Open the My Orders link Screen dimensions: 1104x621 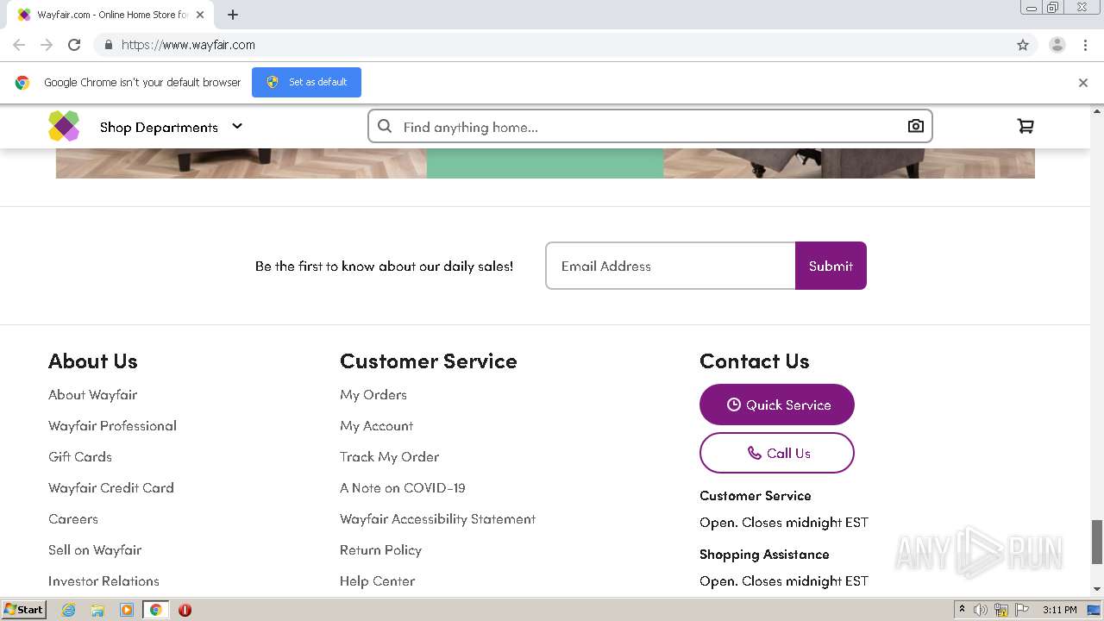point(373,395)
